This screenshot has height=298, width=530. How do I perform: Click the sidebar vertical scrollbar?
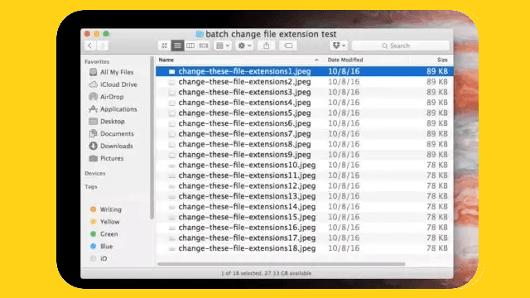[152, 138]
